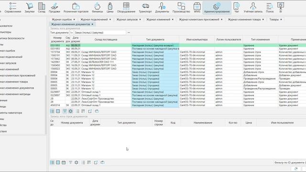Click sort icon in upper grid toolbar
Viewport: 306px width, 172px height.
click(x=83, y=111)
